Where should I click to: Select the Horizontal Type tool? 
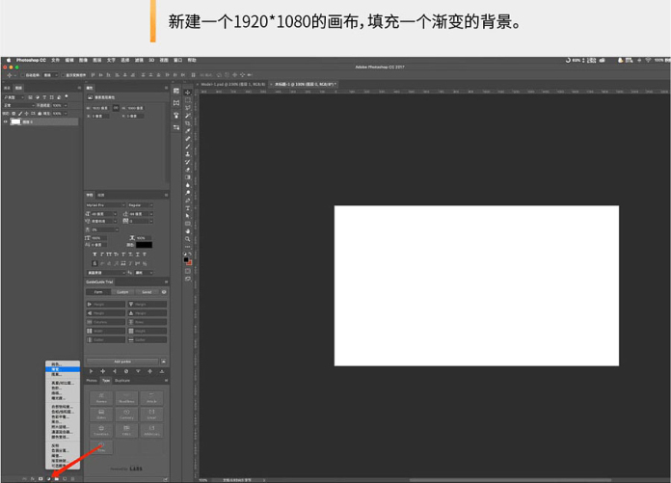[x=188, y=207]
